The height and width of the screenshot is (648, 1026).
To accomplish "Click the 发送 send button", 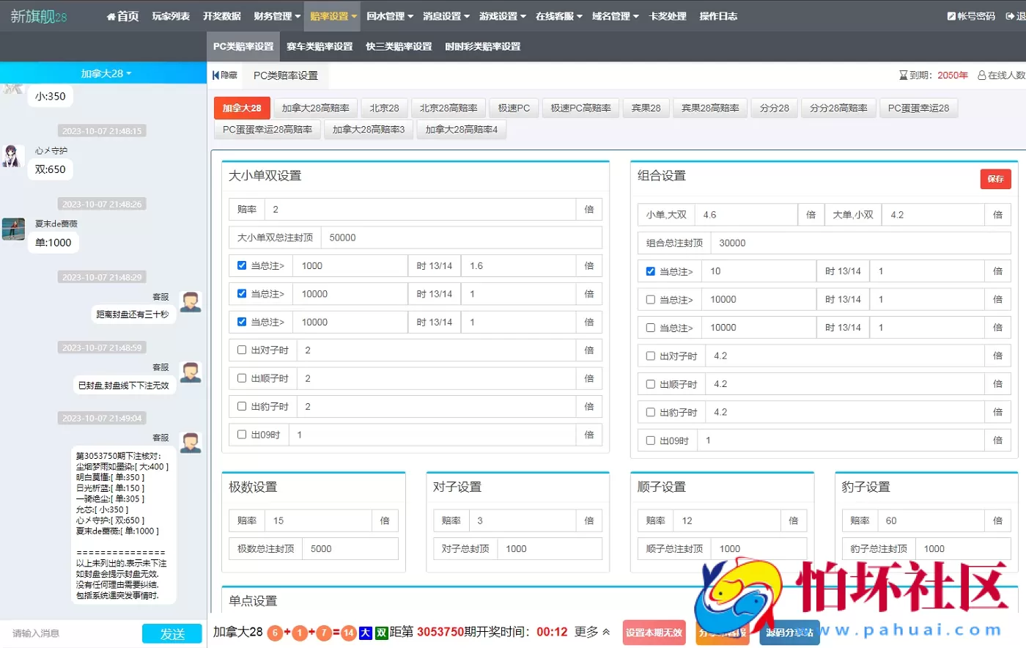I will pyautogui.click(x=171, y=633).
